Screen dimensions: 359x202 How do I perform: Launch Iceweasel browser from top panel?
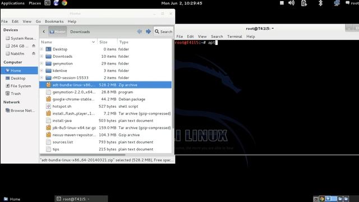point(56,3)
